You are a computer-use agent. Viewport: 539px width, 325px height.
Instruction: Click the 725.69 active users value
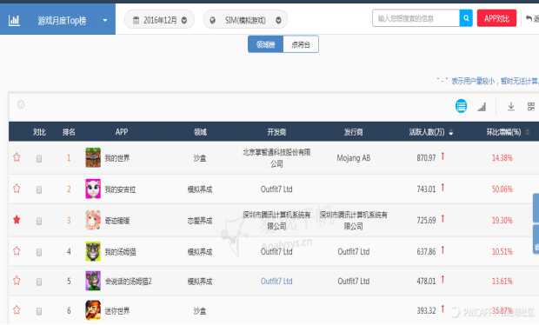coord(426,221)
